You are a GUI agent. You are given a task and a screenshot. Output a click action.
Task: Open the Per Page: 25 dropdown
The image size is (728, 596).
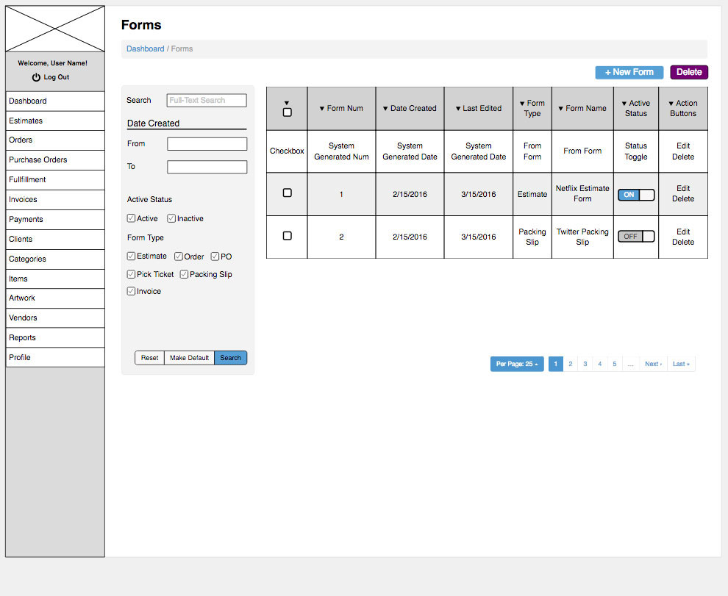(x=517, y=364)
